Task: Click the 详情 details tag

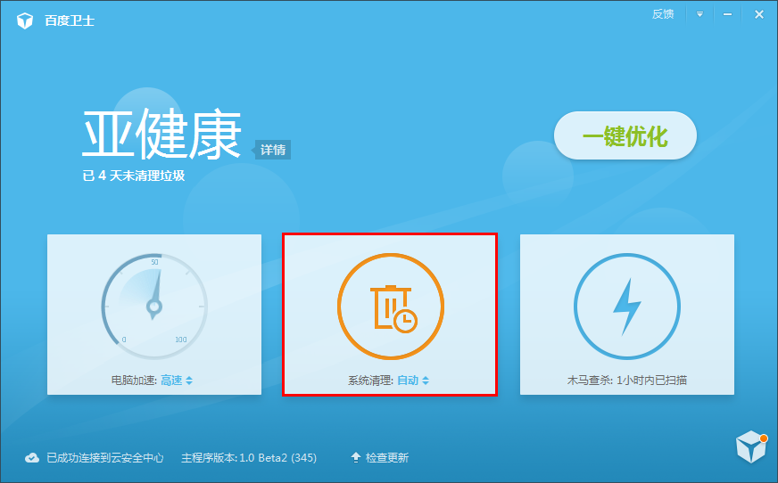Action: (273, 150)
